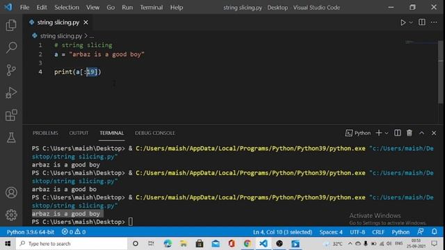Screen dimensions: 445x250
Task: Click line number 4 in gutter
Action: (40, 72)
